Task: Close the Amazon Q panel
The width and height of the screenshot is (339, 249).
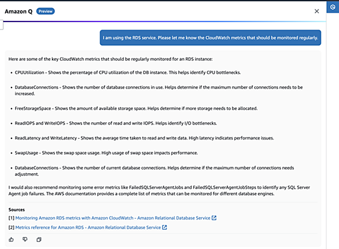Action: pyautogui.click(x=316, y=11)
